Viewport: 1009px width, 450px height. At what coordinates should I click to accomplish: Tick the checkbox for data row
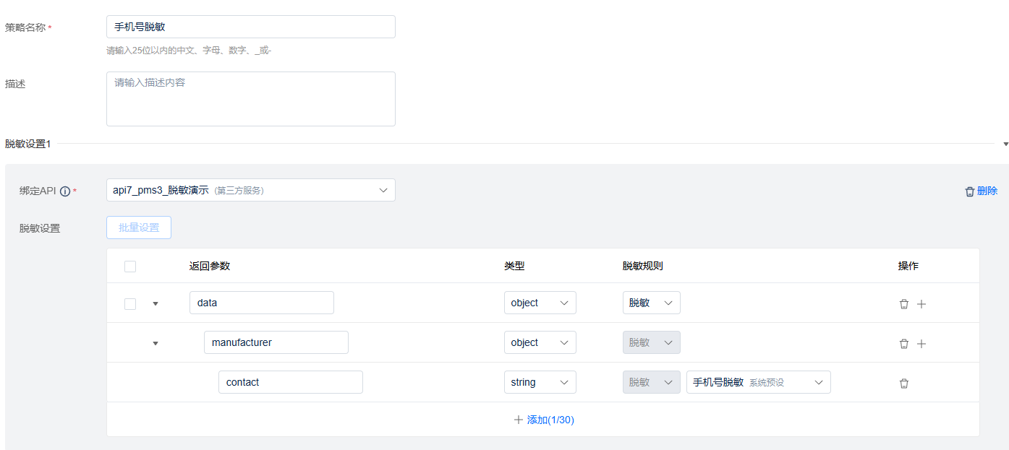coord(130,304)
